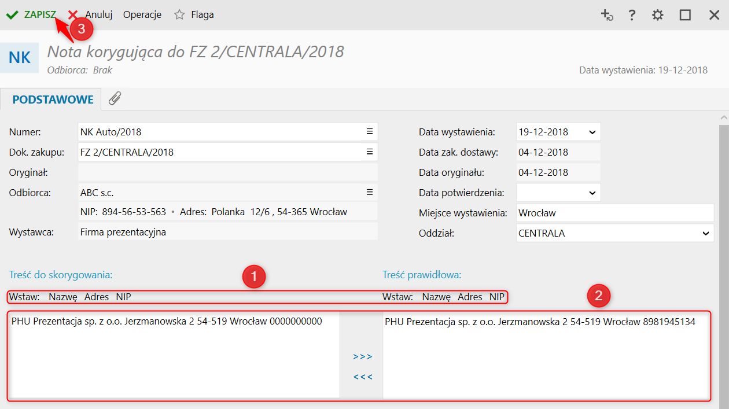Click the Treść prawidłowa heading

click(422, 275)
